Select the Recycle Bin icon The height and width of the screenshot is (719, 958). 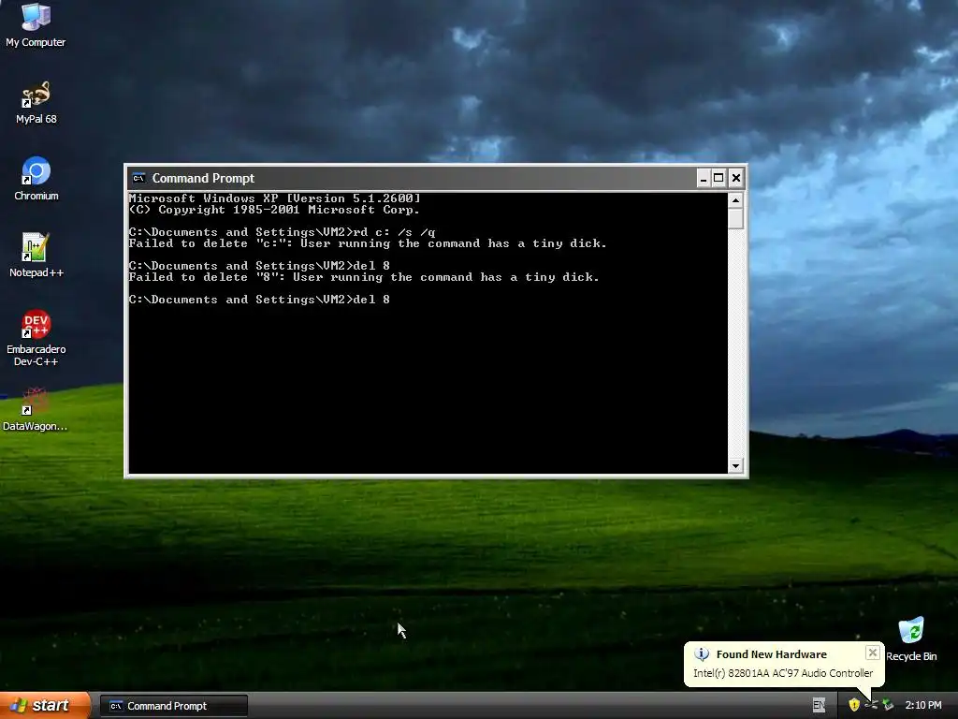tap(911, 638)
